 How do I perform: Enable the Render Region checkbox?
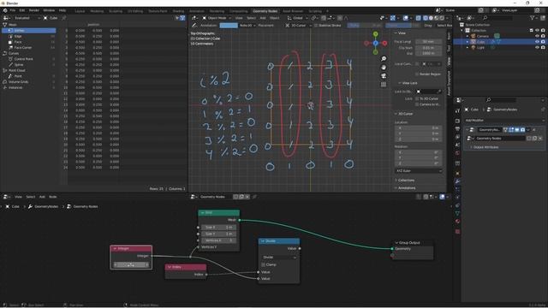click(417, 74)
